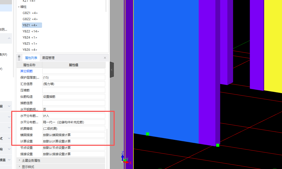Click the 属性值 column header
Image resolution: width=282 pixels, height=169 pixels.
pyautogui.click(x=74, y=65)
